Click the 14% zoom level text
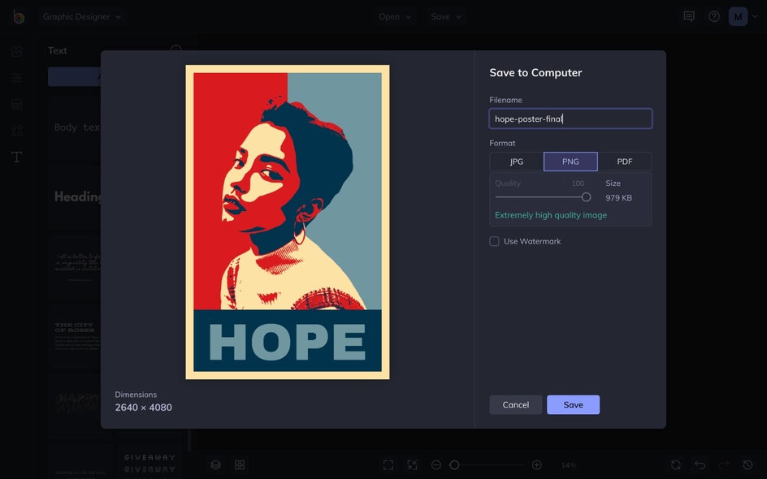Screen dimensions: 767x479 pyautogui.click(x=569, y=465)
